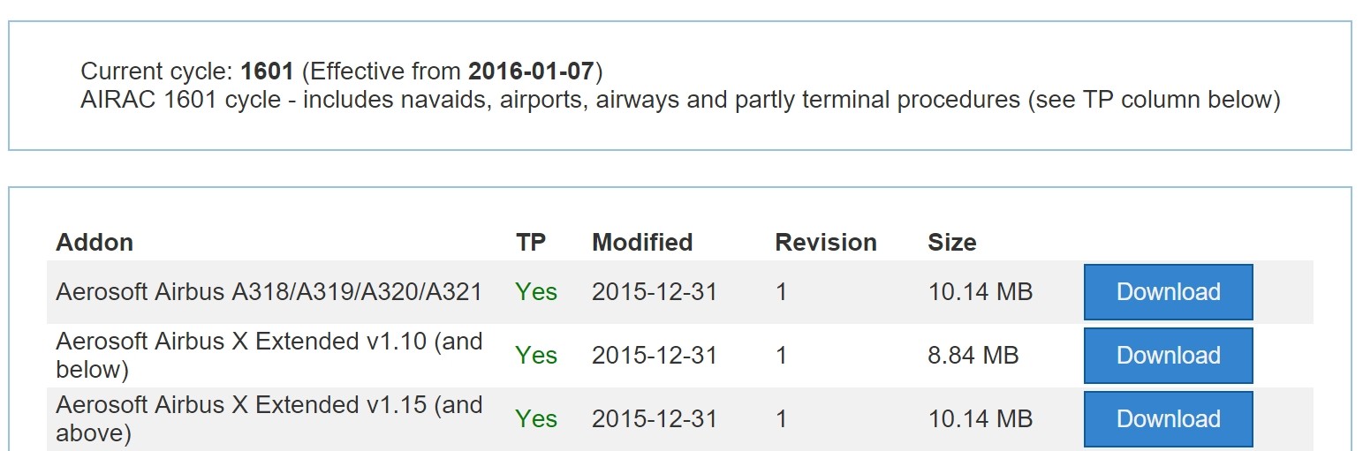1363x451 pixels.
Task: Select the Aerosoft Airbus A318/A319/A320/A321 row name
Action: (x=269, y=292)
